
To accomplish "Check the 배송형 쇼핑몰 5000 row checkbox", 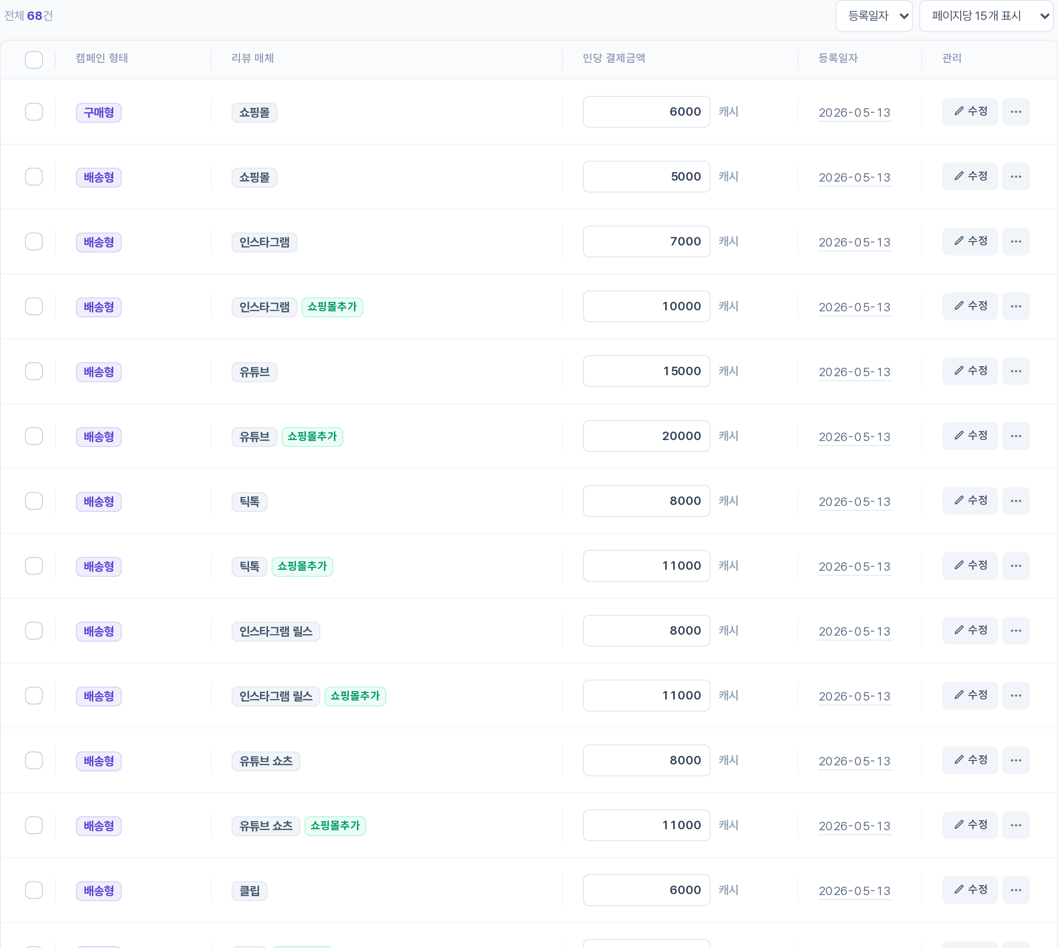I will click(34, 177).
